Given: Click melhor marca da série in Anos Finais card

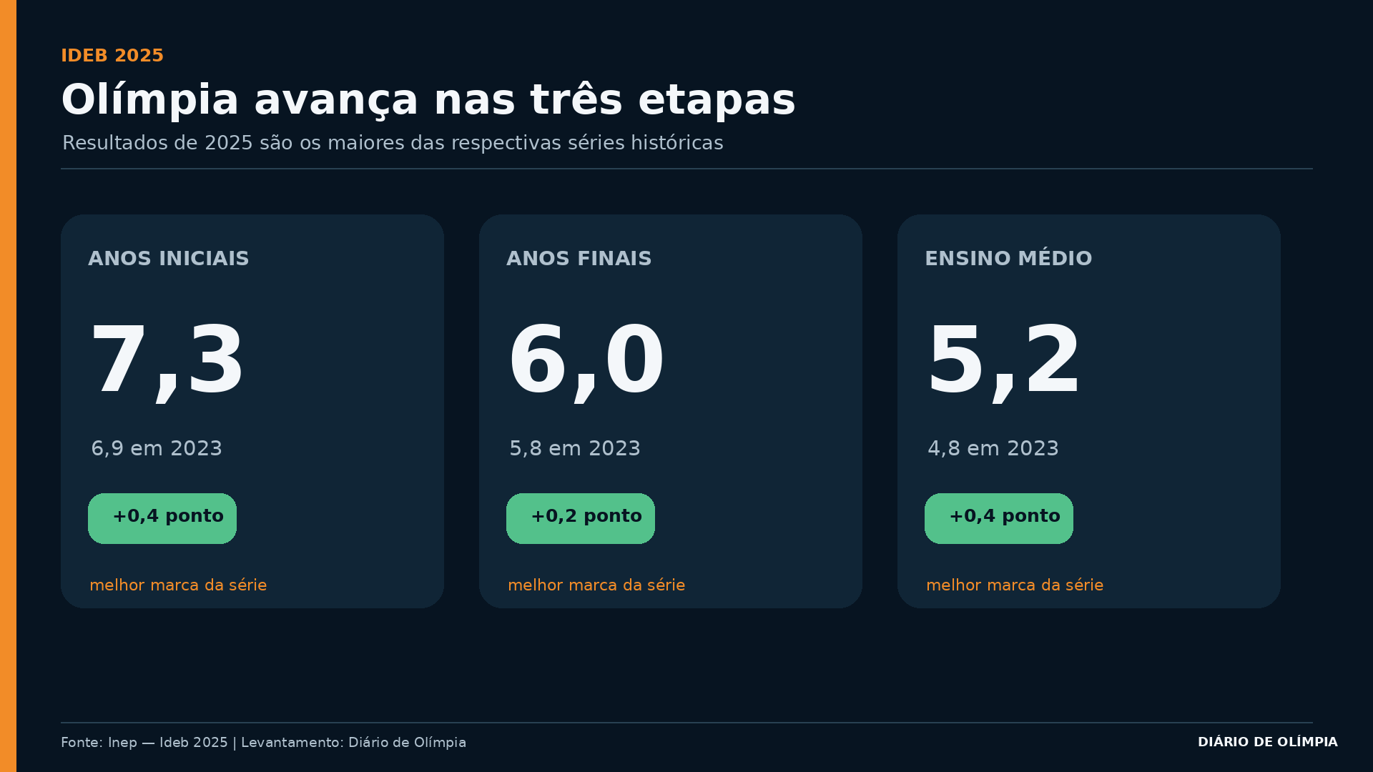Looking at the screenshot, I should click(x=596, y=585).
